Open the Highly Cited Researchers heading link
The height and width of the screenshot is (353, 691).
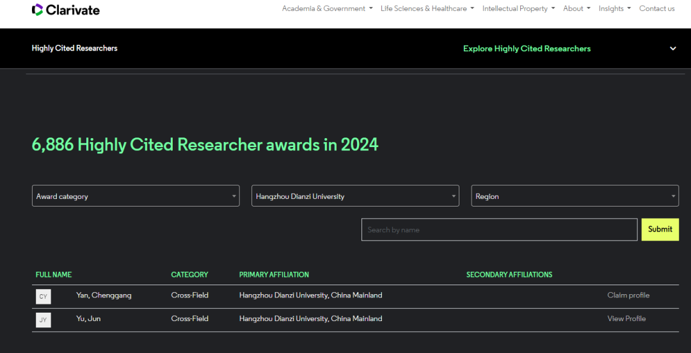(x=74, y=49)
